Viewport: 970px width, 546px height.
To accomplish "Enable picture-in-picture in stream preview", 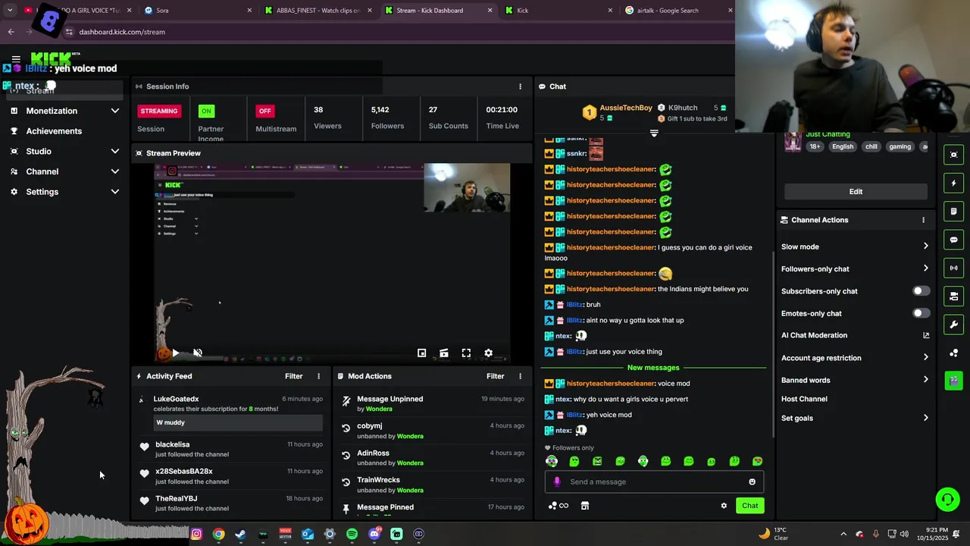I will 422,353.
